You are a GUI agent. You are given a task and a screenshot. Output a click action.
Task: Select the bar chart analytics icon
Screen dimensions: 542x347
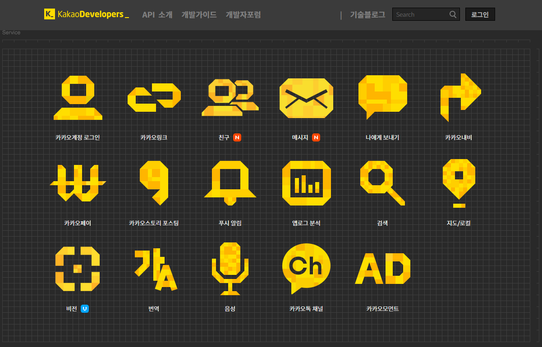point(307,183)
